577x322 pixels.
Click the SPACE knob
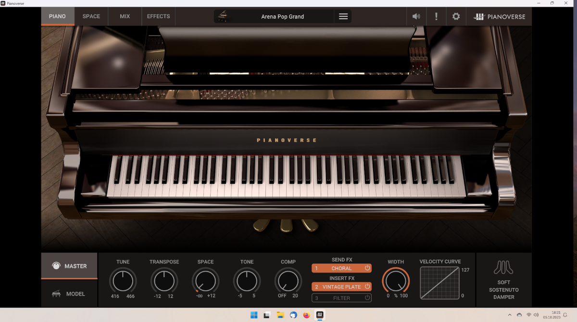(x=205, y=281)
